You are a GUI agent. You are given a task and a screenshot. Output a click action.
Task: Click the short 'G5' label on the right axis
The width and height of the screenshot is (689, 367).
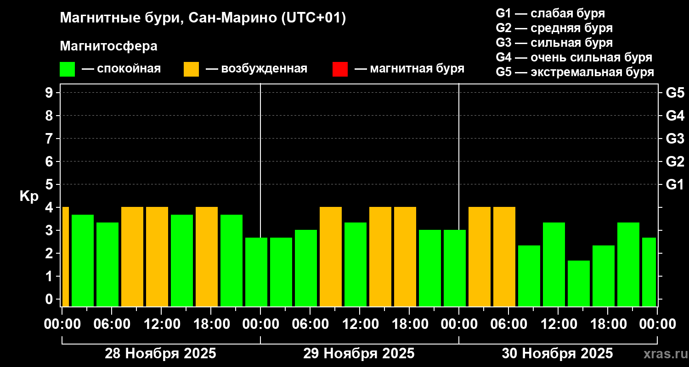click(x=675, y=93)
